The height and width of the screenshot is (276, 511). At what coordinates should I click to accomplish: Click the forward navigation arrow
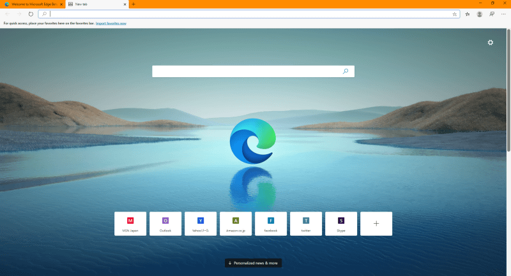pos(19,14)
